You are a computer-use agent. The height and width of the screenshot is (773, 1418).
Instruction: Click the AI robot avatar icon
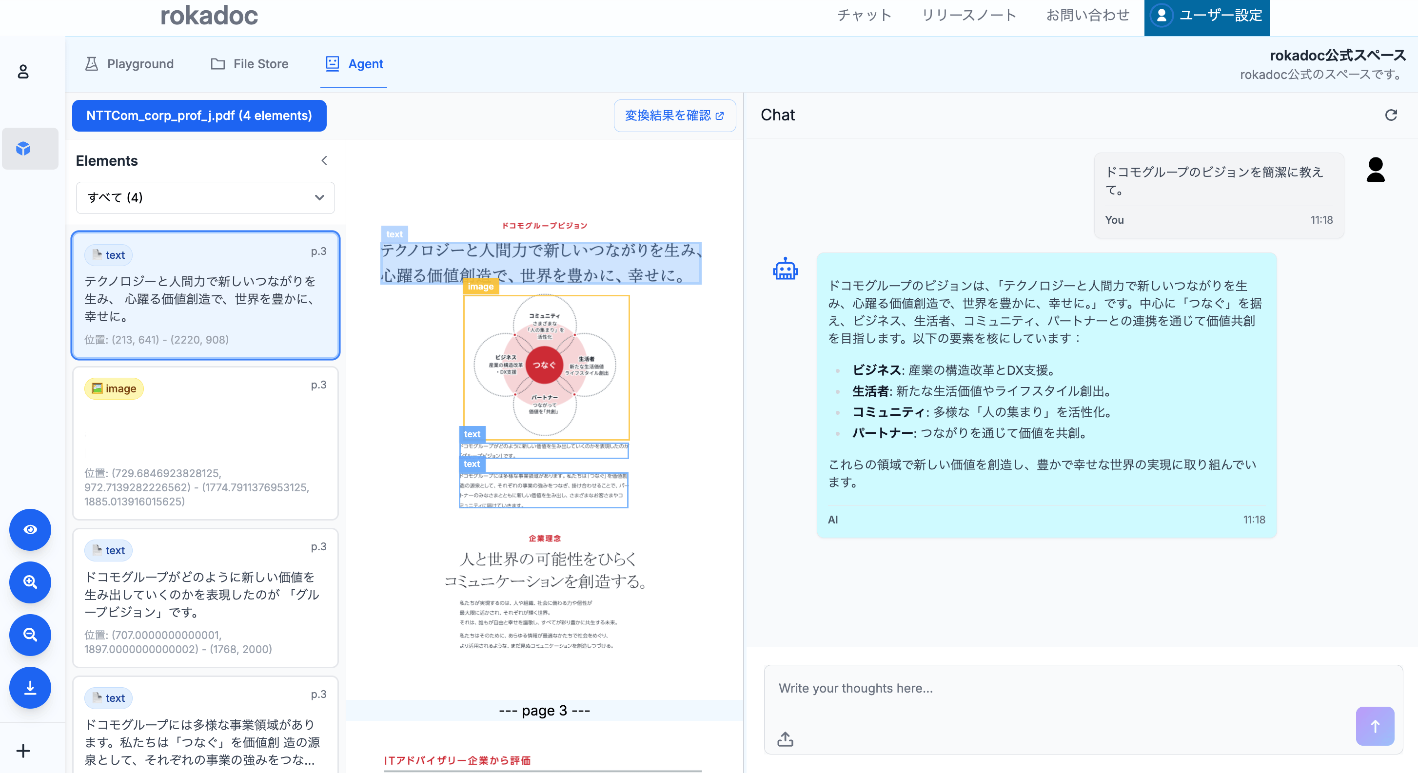pos(785,270)
